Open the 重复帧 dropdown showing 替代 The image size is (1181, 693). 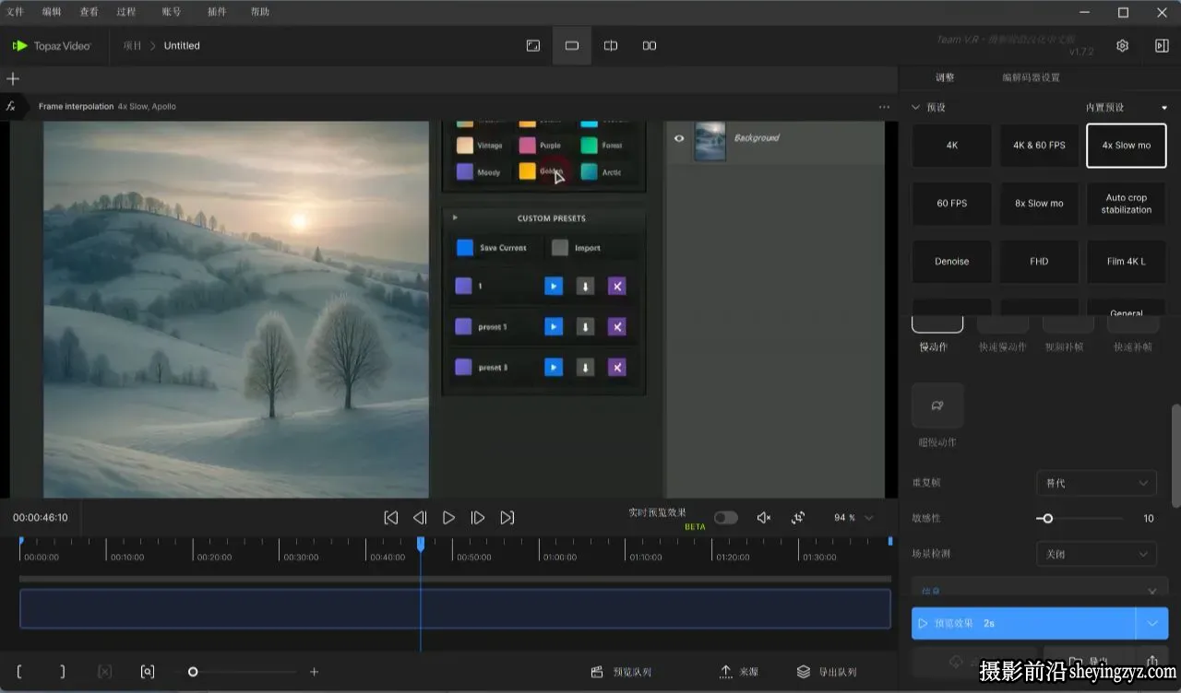[x=1096, y=483]
